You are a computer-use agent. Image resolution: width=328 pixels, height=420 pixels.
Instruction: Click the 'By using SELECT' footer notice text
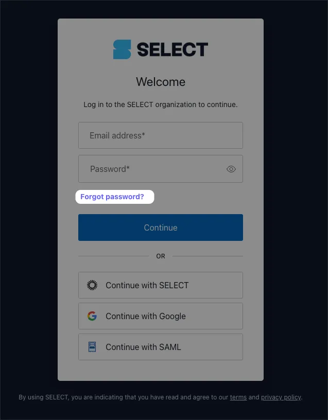[x=124, y=397]
